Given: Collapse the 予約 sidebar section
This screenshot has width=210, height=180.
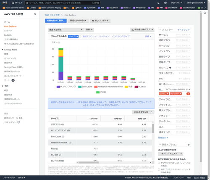Looking at the screenshot, I should click(x=3, y=86).
